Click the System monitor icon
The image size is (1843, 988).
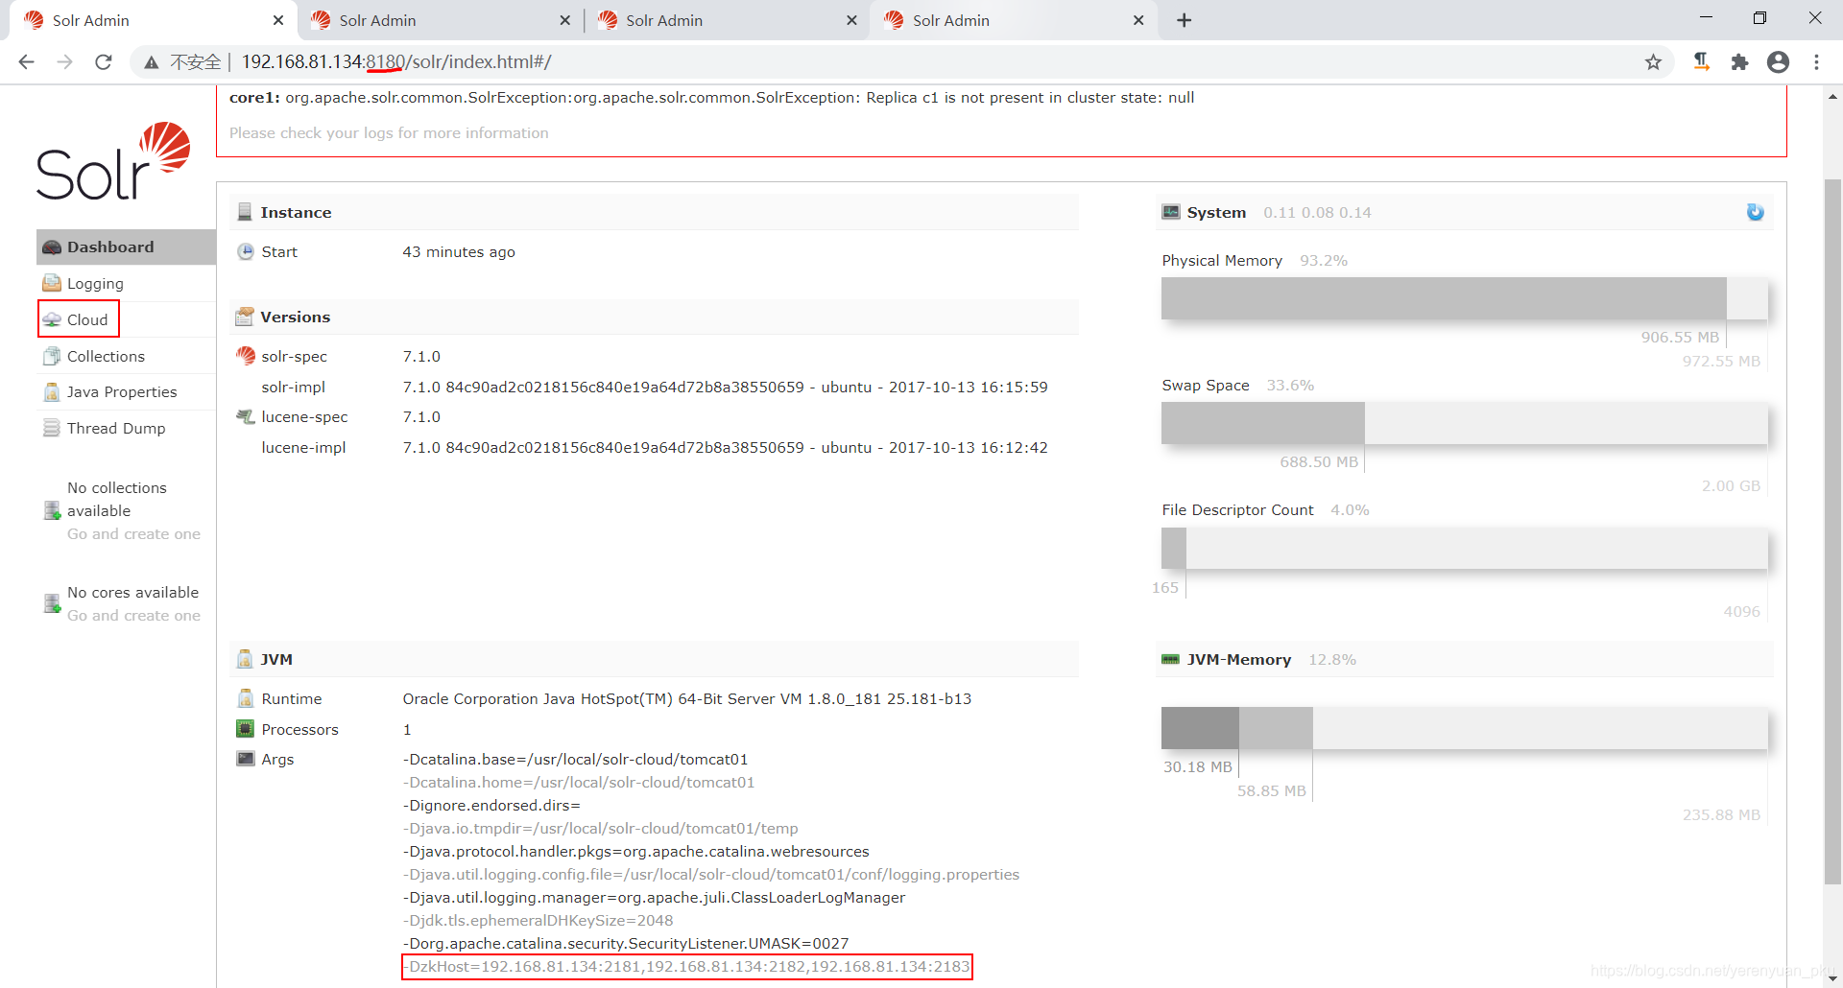(1171, 212)
